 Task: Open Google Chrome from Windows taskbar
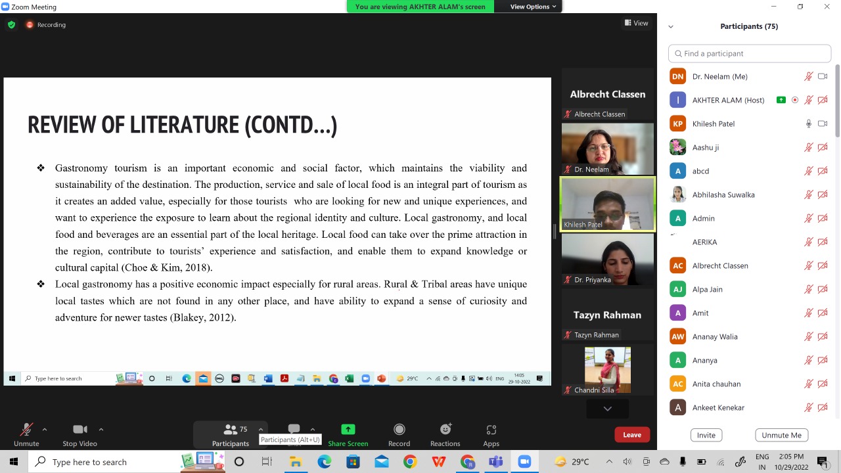pos(410,462)
